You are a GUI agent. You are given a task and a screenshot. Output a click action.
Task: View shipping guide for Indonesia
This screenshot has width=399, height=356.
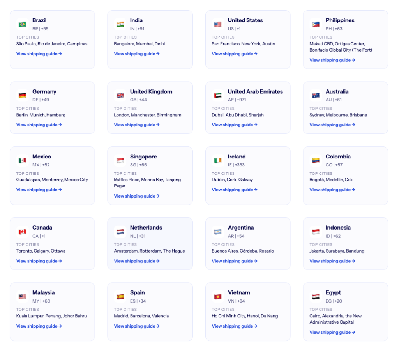click(x=332, y=261)
